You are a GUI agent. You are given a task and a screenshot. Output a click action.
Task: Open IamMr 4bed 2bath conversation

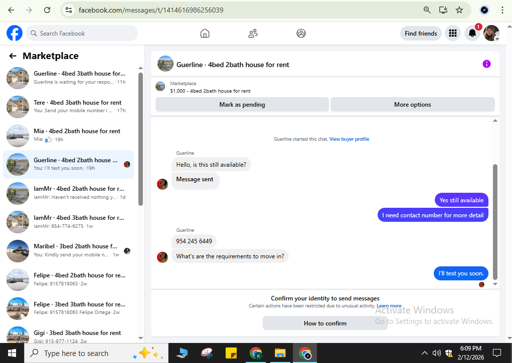coord(69,193)
